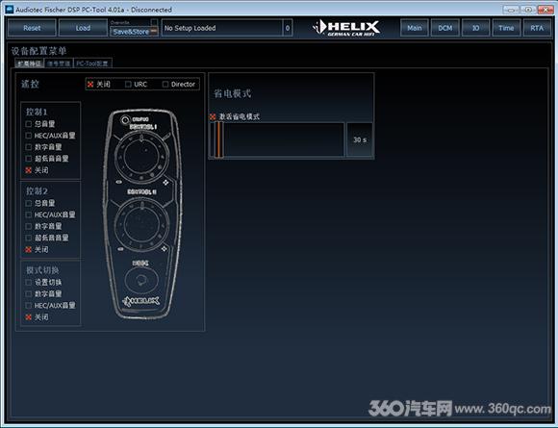This screenshot has height=428, width=558.
Task: Check 设置切换 under 模式切换
Action: click(29, 283)
